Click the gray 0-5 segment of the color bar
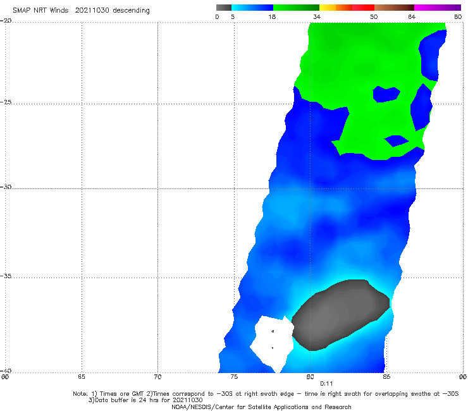The width and height of the screenshot is (468, 411). click(x=224, y=8)
